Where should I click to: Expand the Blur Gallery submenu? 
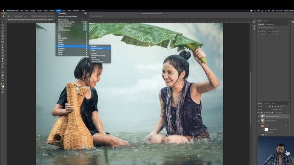point(72,38)
